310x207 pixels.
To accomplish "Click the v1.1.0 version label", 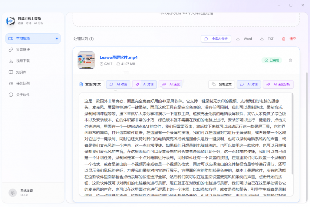I will [x=24, y=195].
